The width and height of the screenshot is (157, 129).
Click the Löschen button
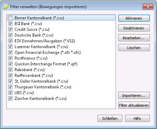click(134, 48)
